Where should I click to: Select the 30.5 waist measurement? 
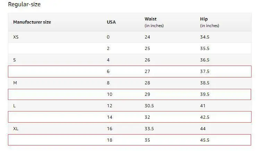149,106
